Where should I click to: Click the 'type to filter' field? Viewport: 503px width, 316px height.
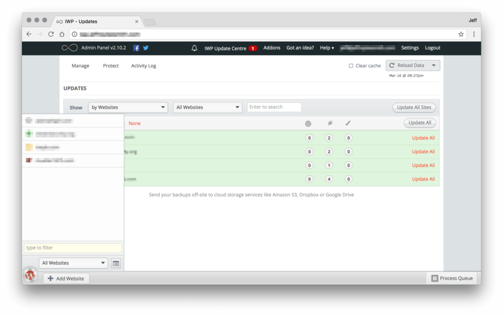tap(73, 248)
